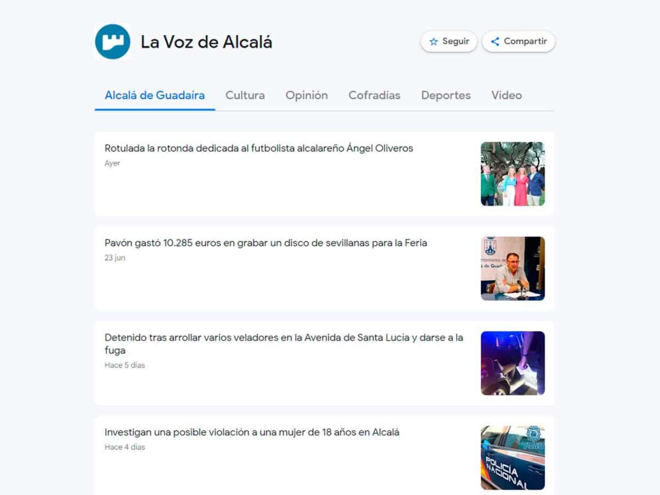Switch to the Cultura tab
This screenshot has width=660, height=495.
point(245,95)
